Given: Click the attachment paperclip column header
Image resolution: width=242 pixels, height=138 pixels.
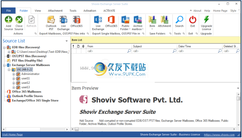Looking at the screenshot, I should click(83, 46).
